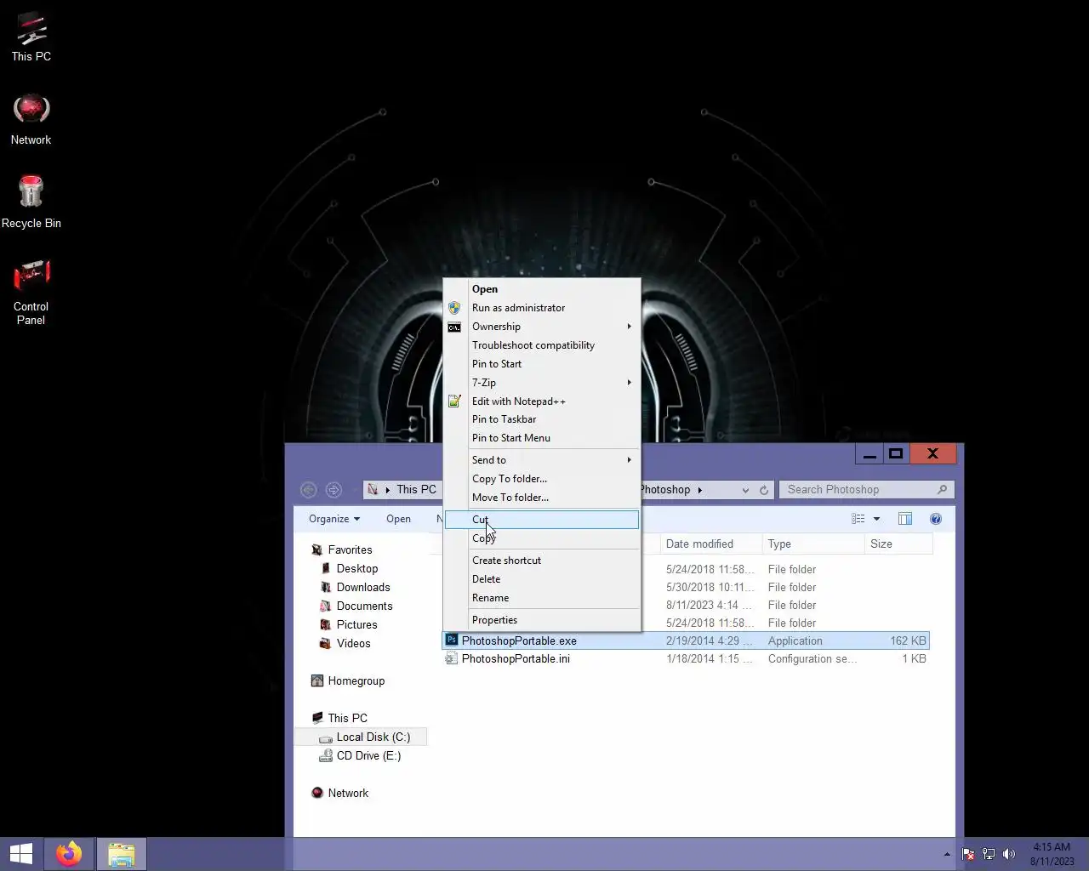Choose Cut from context menu
The height and width of the screenshot is (871, 1089).
pos(542,520)
